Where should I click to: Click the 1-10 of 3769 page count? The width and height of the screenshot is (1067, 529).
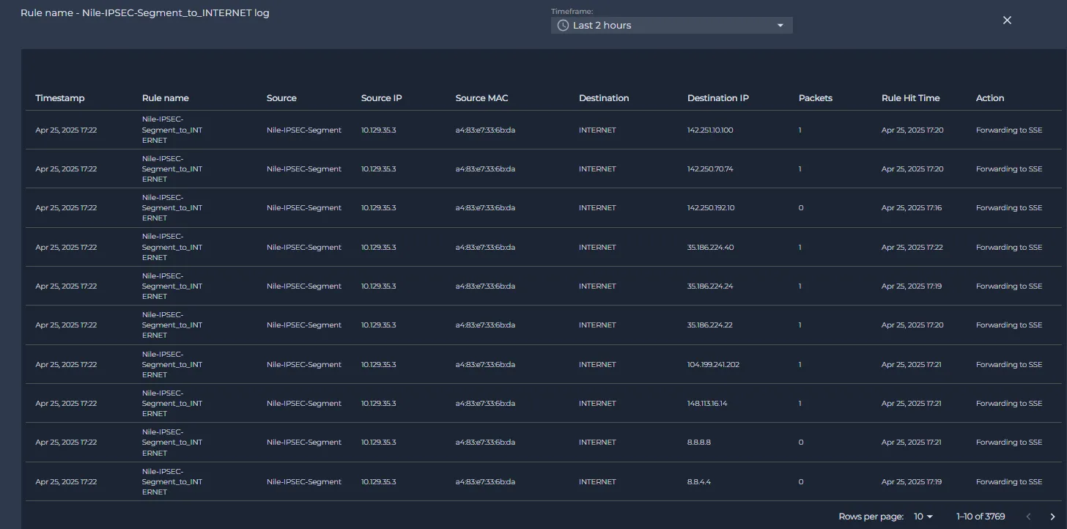click(981, 517)
